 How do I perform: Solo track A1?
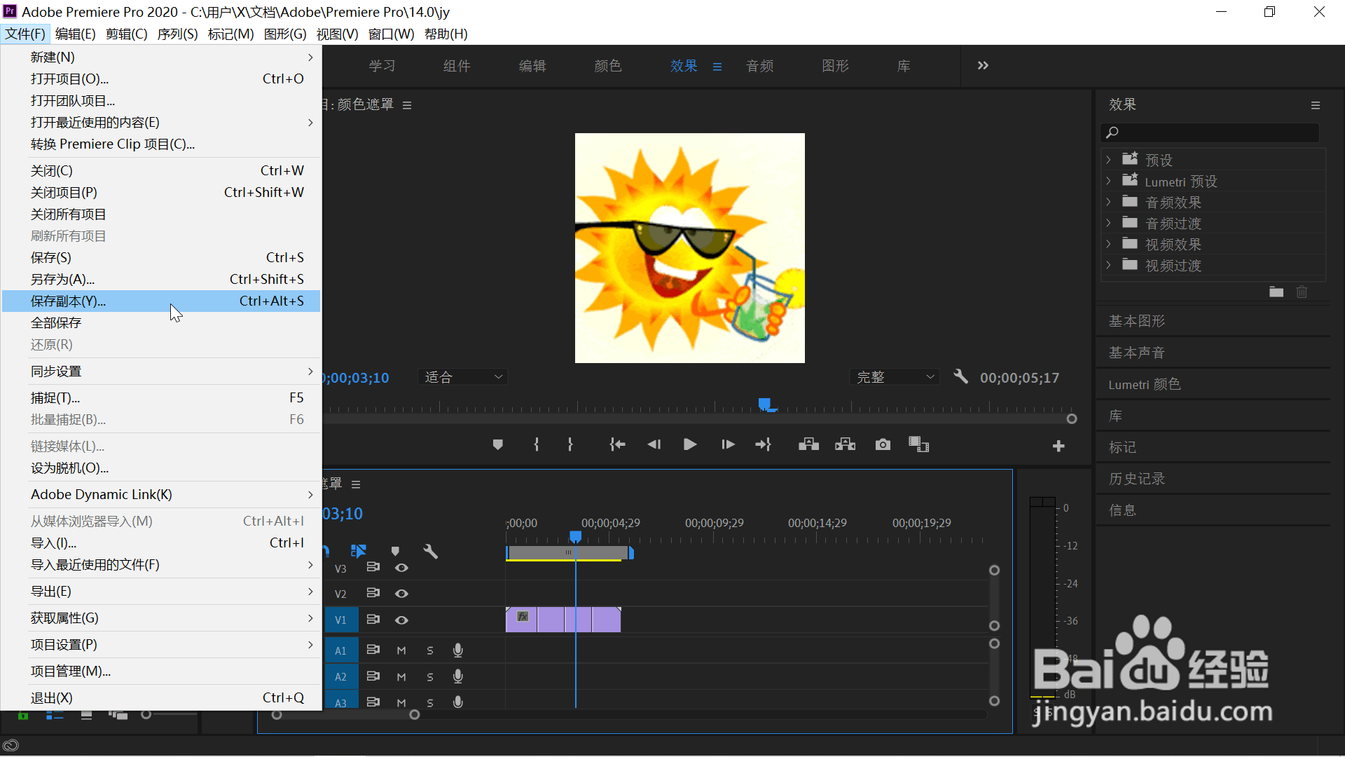coord(430,650)
